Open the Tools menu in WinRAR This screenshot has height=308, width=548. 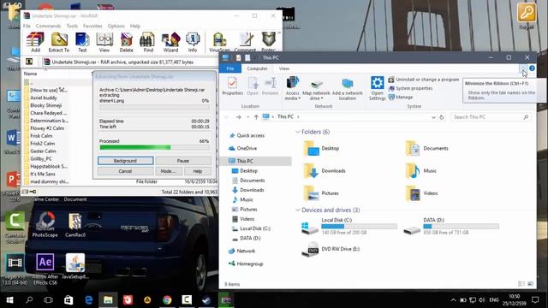click(x=72, y=26)
